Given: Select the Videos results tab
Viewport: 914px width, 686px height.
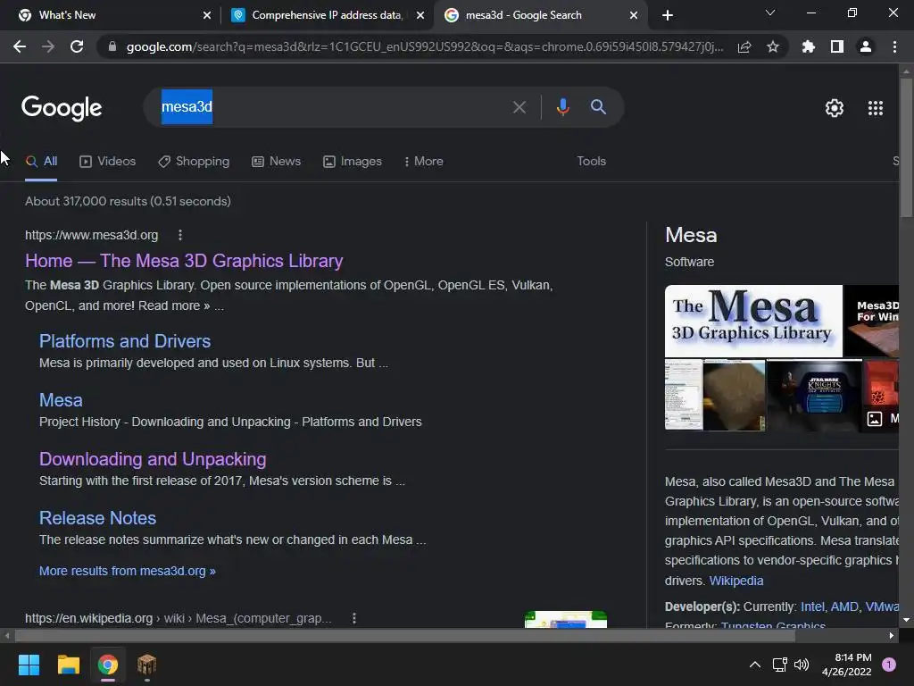Looking at the screenshot, I should [x=108, y=162].
